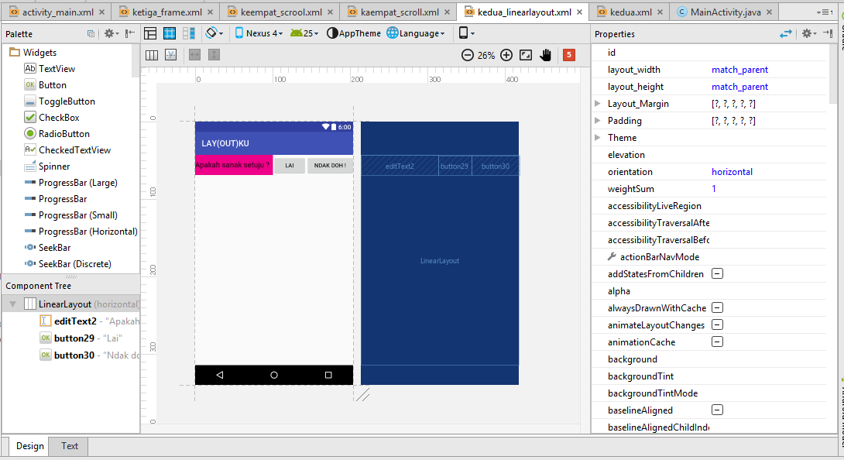Select button29 in the Component Tree
The image size is (844, 460).
coord(74,338)
